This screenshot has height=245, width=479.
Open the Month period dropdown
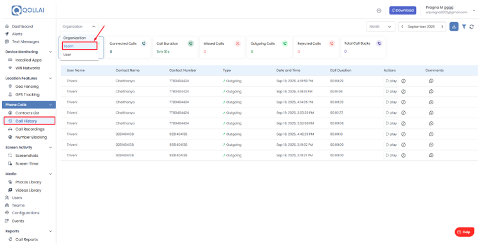(x=381, y=26)
